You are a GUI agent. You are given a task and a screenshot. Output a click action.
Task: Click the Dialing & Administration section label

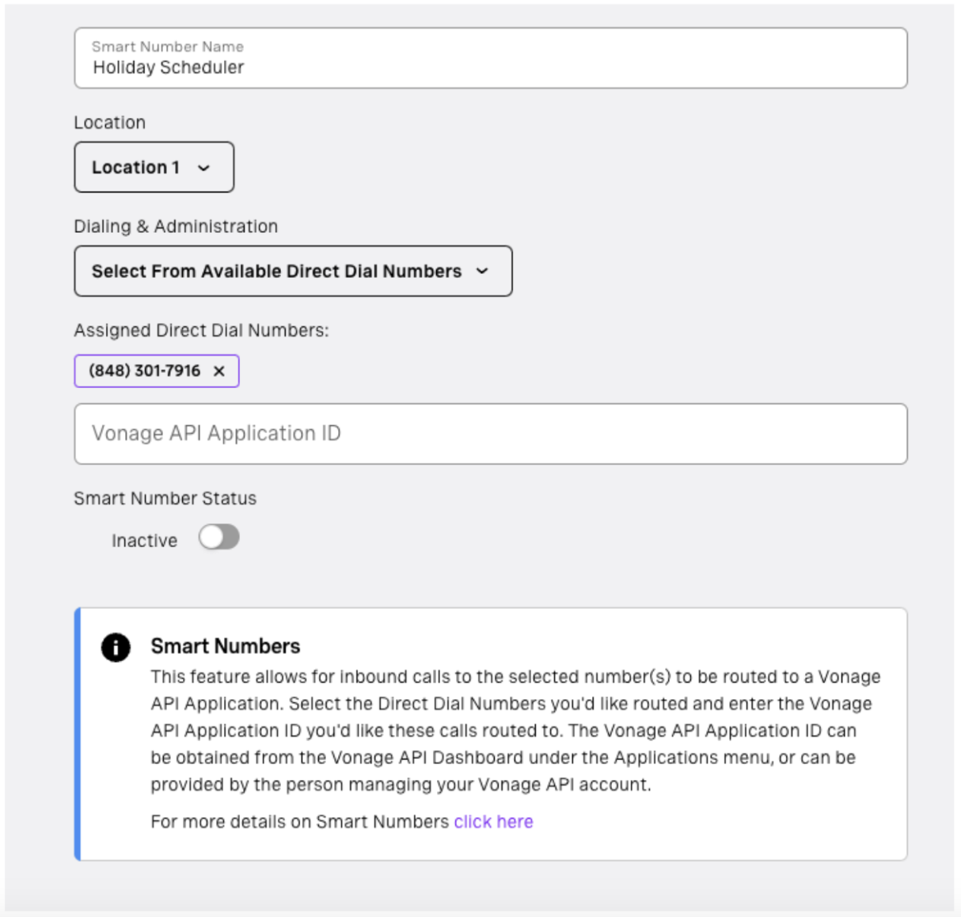[176, 226]
